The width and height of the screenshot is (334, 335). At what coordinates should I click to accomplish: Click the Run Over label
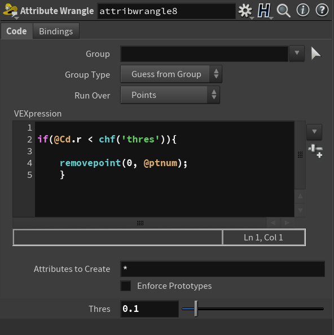[x=93, y=96]
